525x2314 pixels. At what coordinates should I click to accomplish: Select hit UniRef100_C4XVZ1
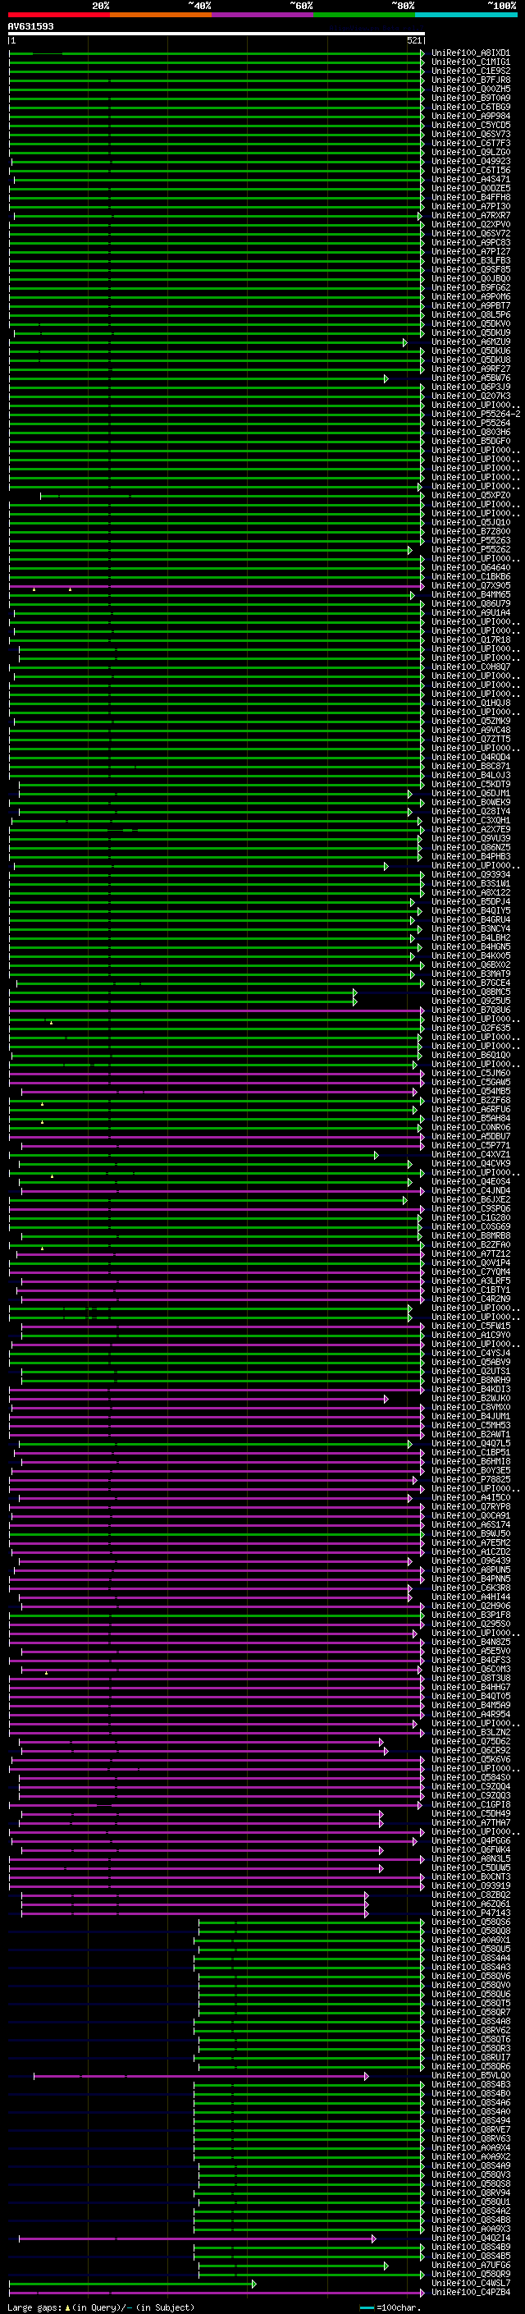point(470,1154)
